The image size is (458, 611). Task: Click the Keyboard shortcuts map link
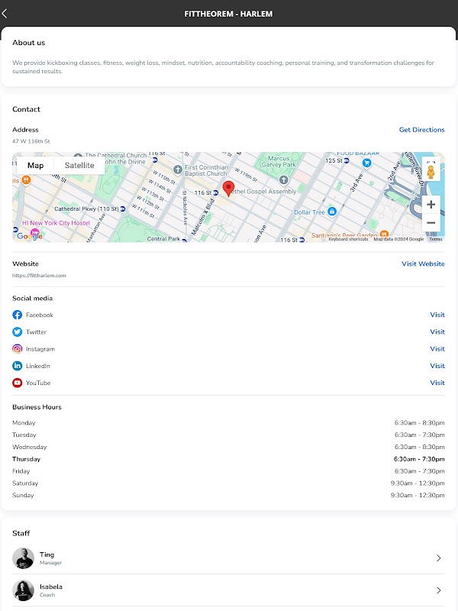[x=348, y=239]
